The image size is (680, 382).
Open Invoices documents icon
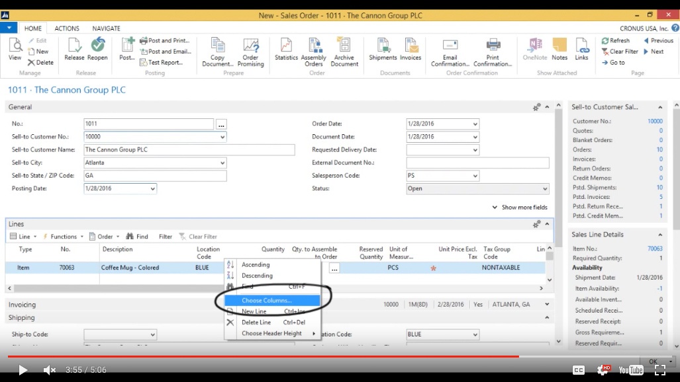coord(411,49)
